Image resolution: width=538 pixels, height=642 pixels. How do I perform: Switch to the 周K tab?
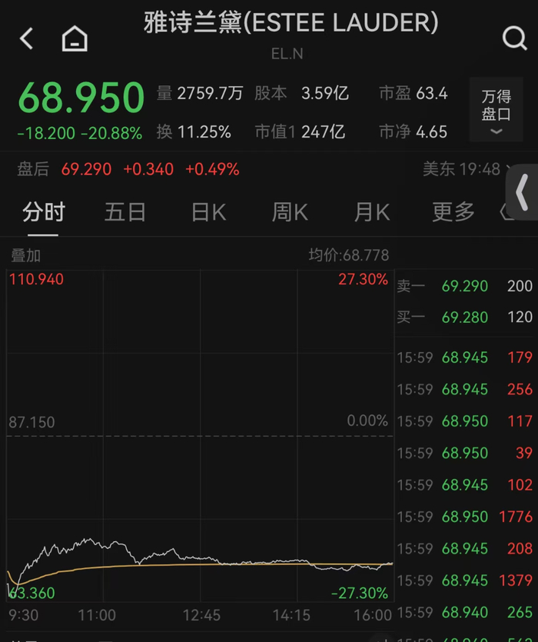(x=290, y=212)
